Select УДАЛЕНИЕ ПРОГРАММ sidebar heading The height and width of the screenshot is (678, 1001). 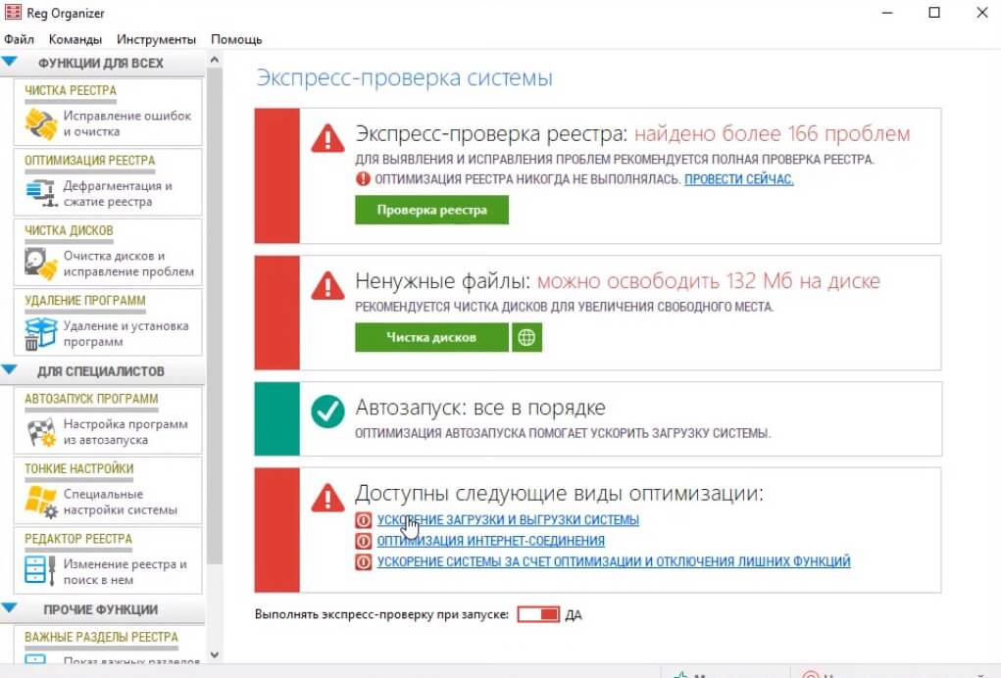tap(85, 301)
